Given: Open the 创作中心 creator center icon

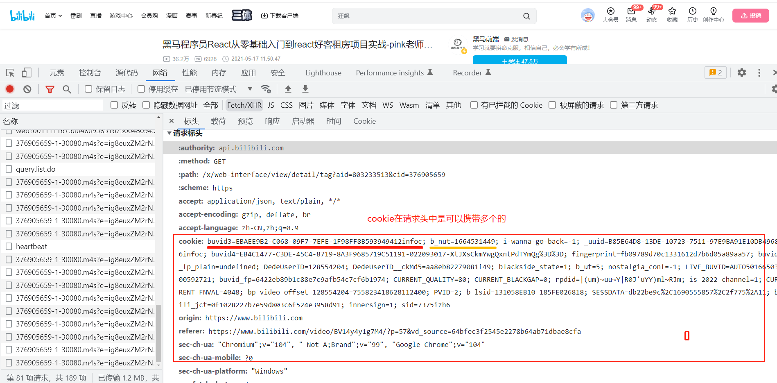Looking at the screenshot, I should 713,15.
